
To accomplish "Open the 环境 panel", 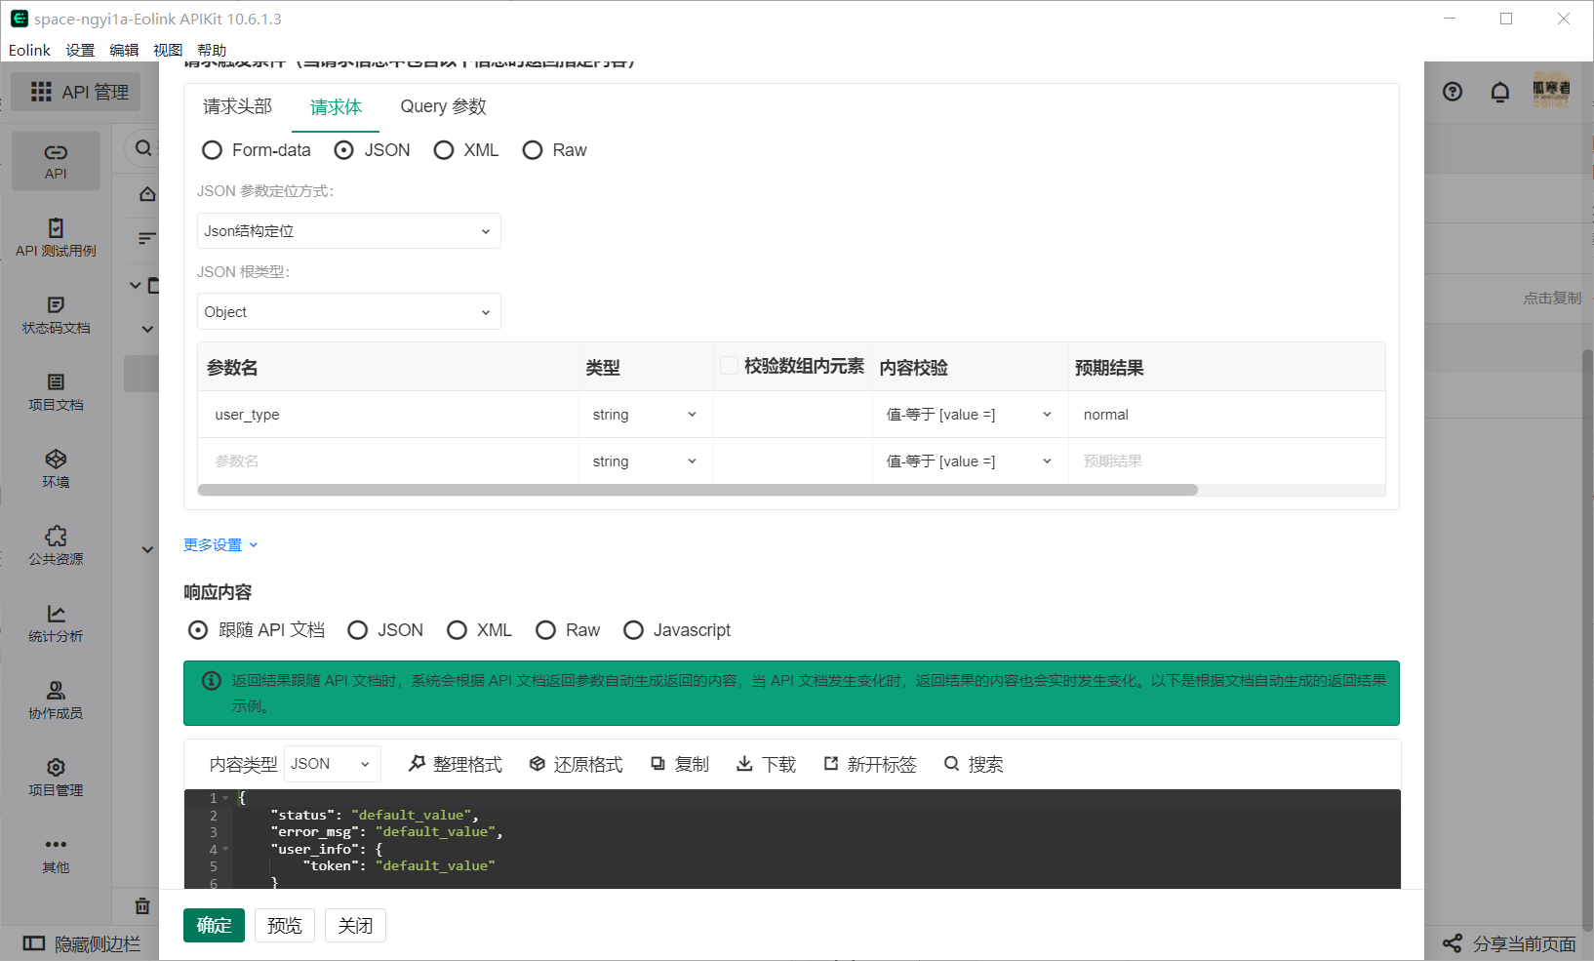I will pos(56,468).
